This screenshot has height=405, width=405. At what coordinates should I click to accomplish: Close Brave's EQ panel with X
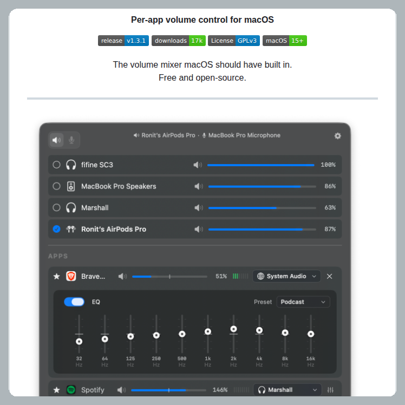coord(329,276)
